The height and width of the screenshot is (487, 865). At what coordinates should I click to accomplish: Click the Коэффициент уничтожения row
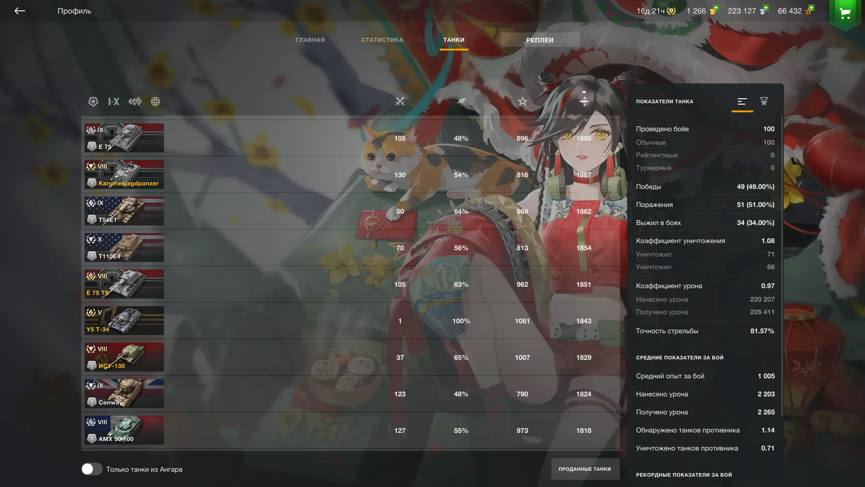pos(705,241)
